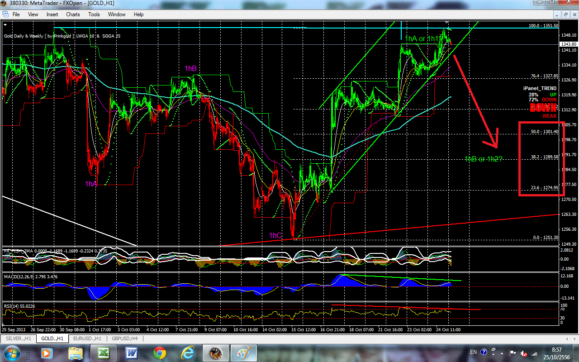The image size is (579, 362).
Task: Open the View menu
Action: [x=33, y=14]
